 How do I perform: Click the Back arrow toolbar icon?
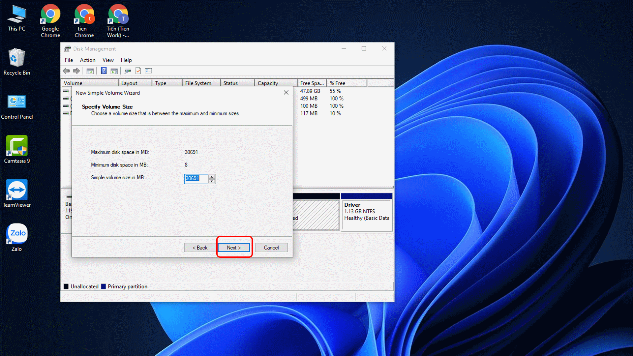click(x=66, y=71)
